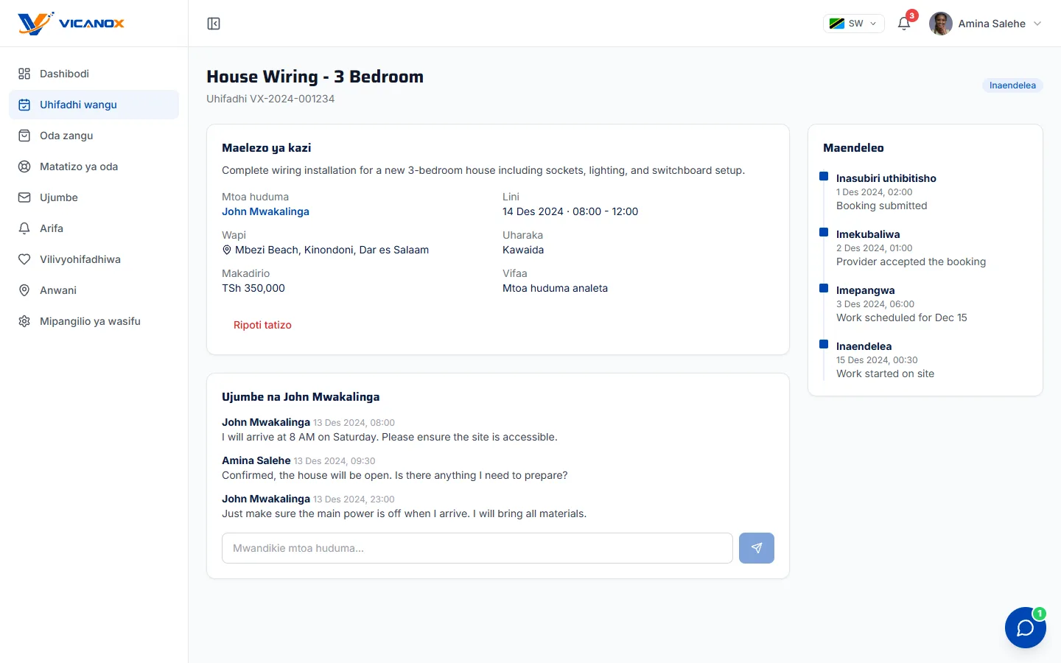Click the message about main power off
This screenshot has width=1061, height=663.
(x=405, y=513)
